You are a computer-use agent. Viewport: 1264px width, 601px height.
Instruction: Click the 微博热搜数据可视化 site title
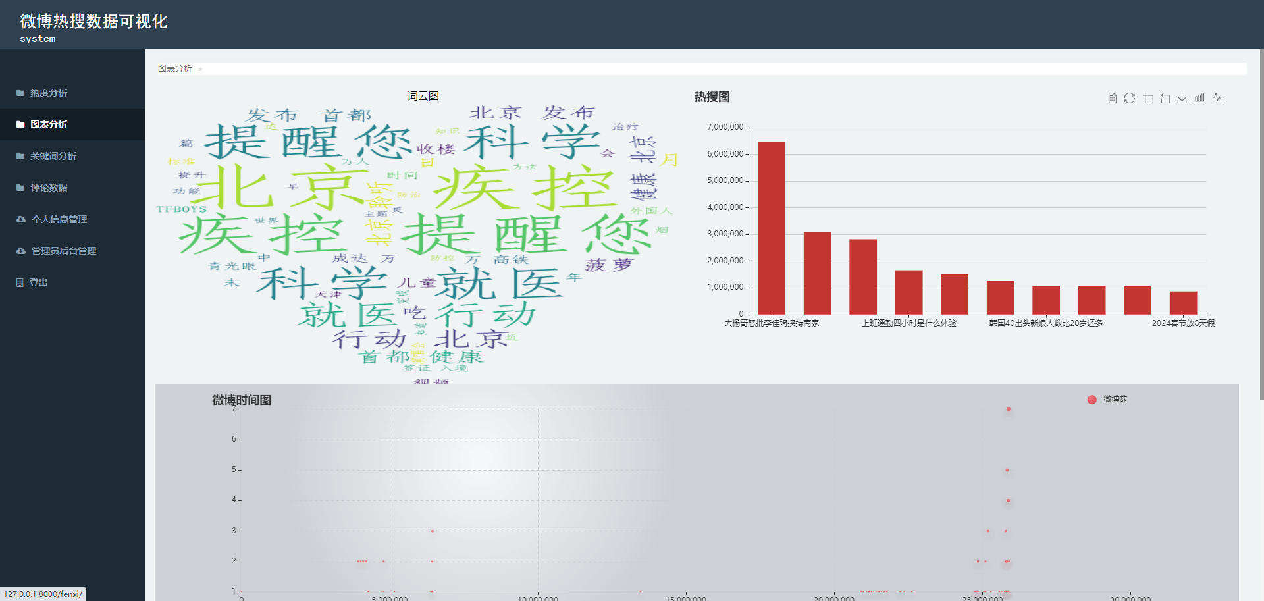point(93,21)
